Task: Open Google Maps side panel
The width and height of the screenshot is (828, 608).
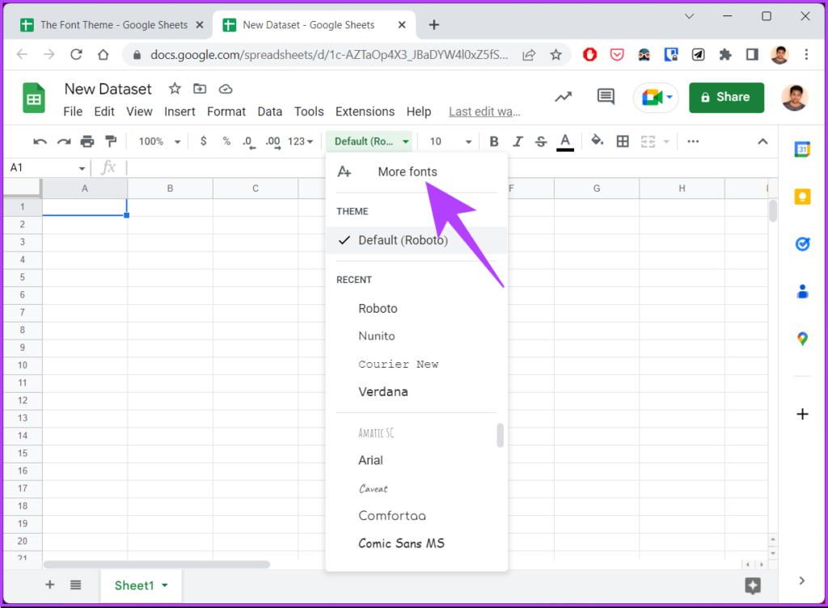Action: point(802,338)
